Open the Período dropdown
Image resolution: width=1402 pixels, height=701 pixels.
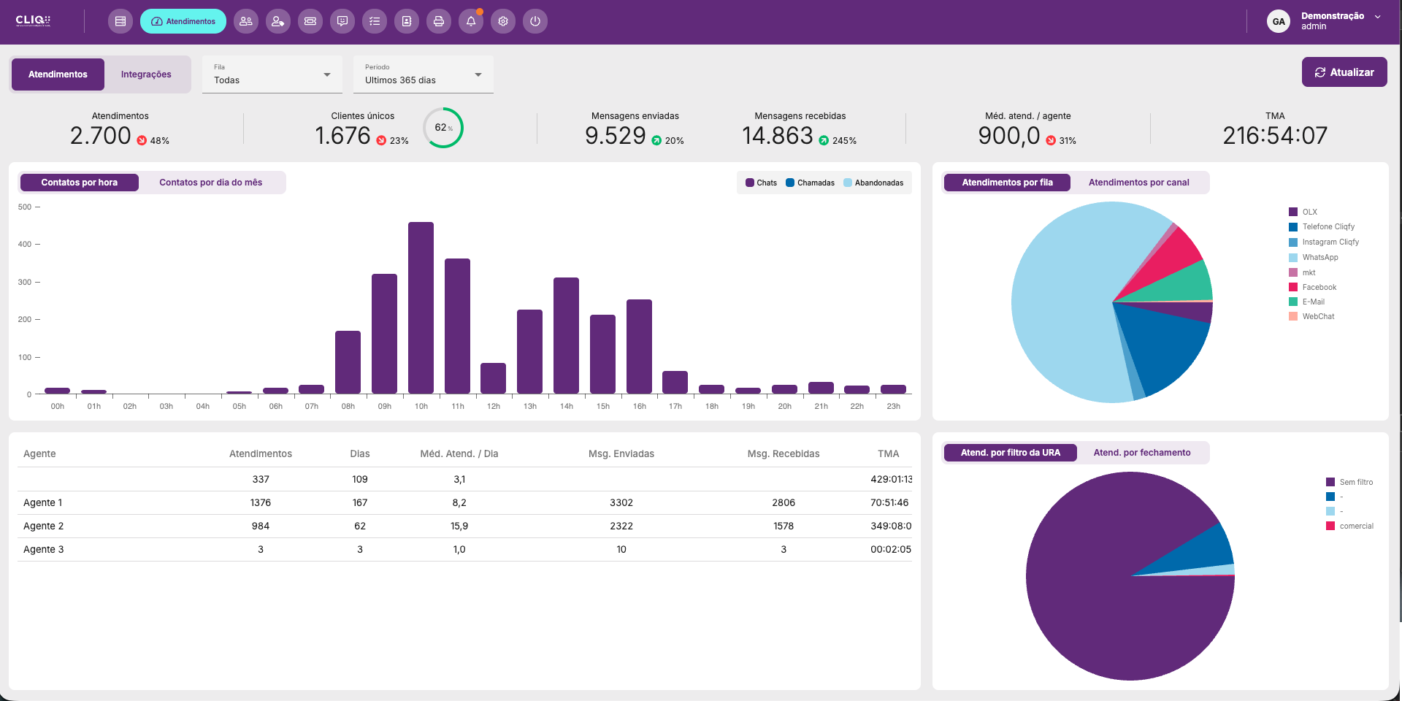424,74
